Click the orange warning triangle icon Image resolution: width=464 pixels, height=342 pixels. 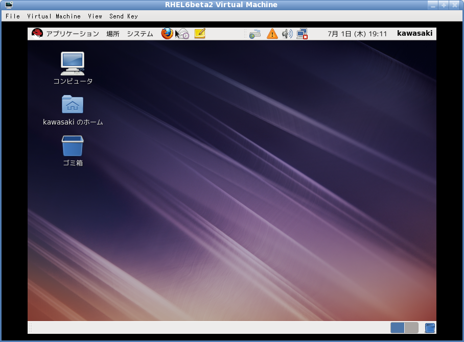(x=272, y=34)
